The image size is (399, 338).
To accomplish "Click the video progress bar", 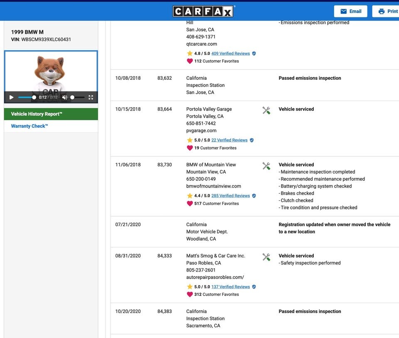I will click(27, 97).
